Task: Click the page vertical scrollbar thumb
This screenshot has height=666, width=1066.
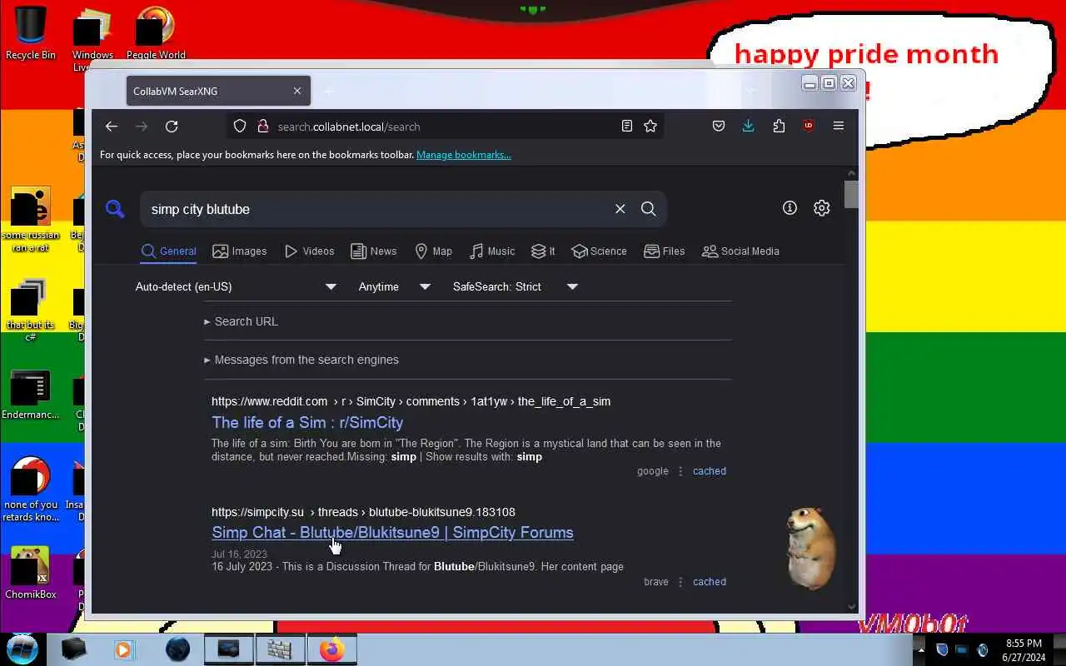Action: [x=851, y=194]
